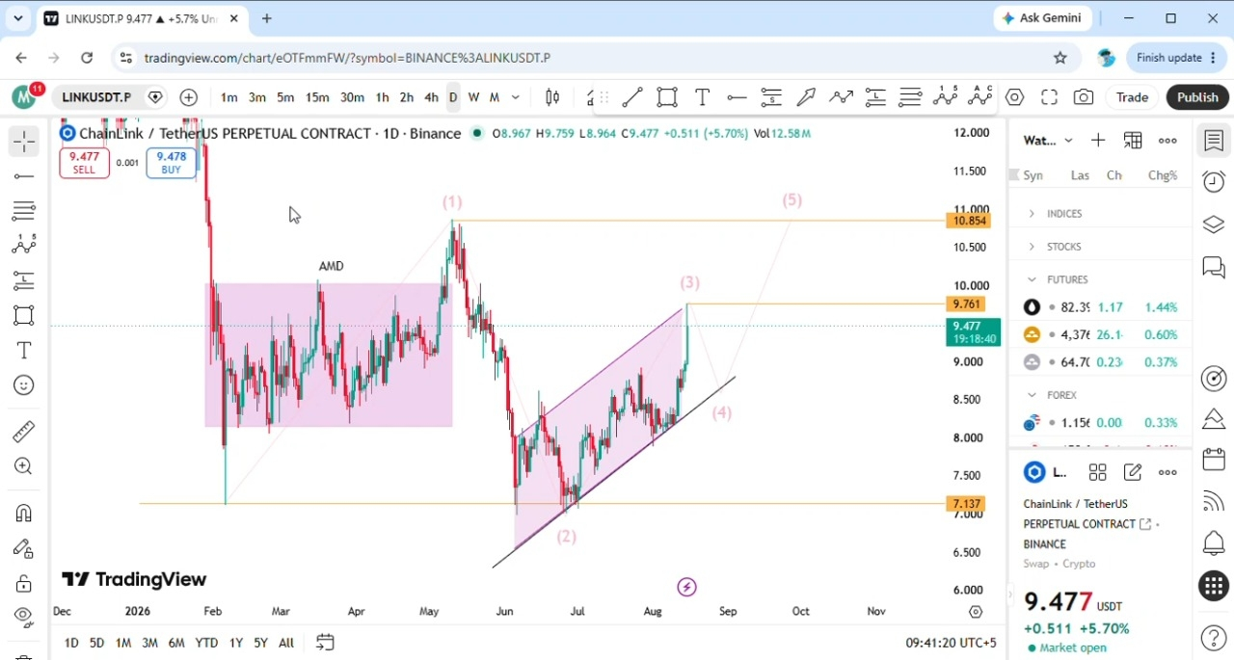
Task: Open the Watchlist name dropdown
Action: (1048, 141)
